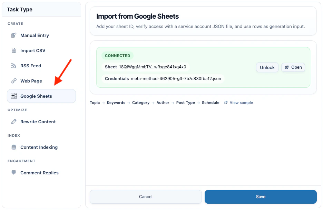Click the Comment Replies speech bubble icon
The width and height of the screenshot is (323, 212).
tap(13, 173)
